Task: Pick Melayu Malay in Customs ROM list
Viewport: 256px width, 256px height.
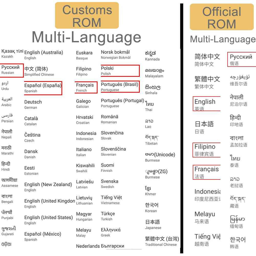Action: point(84,233)
